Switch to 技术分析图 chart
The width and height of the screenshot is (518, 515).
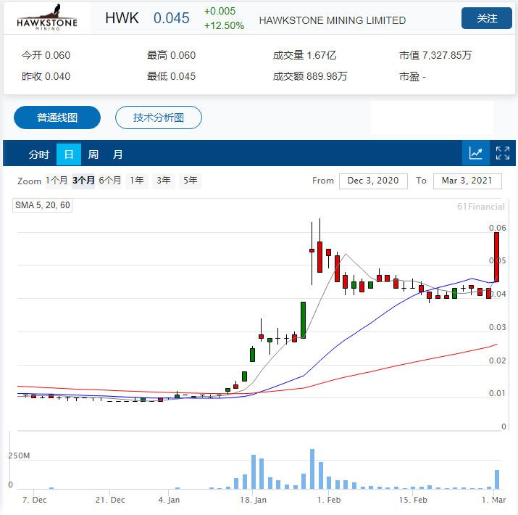(x=158, y=118)
